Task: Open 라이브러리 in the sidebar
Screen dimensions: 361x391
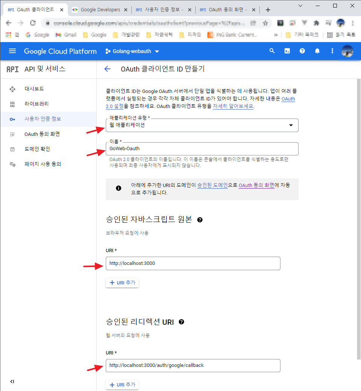Action: pos(48,104)
